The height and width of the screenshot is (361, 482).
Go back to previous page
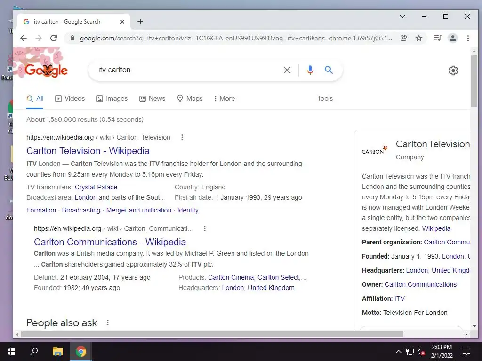point(24,38)
